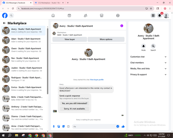Click the $600 Studio listing thumbnail
This screenshot has height=138, width=173.
(x=54, y=33)
